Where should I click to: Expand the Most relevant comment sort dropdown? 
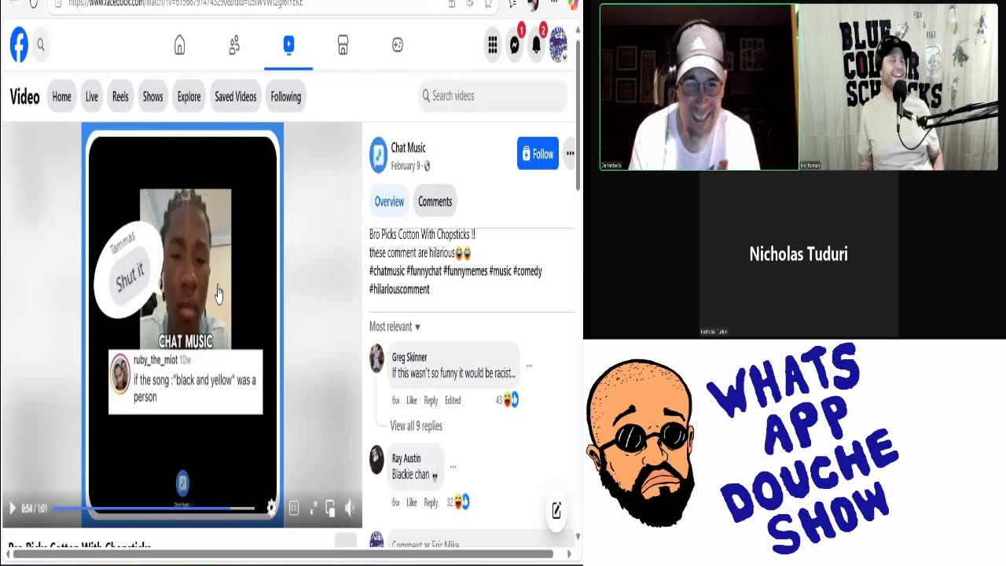coord(395,327)
